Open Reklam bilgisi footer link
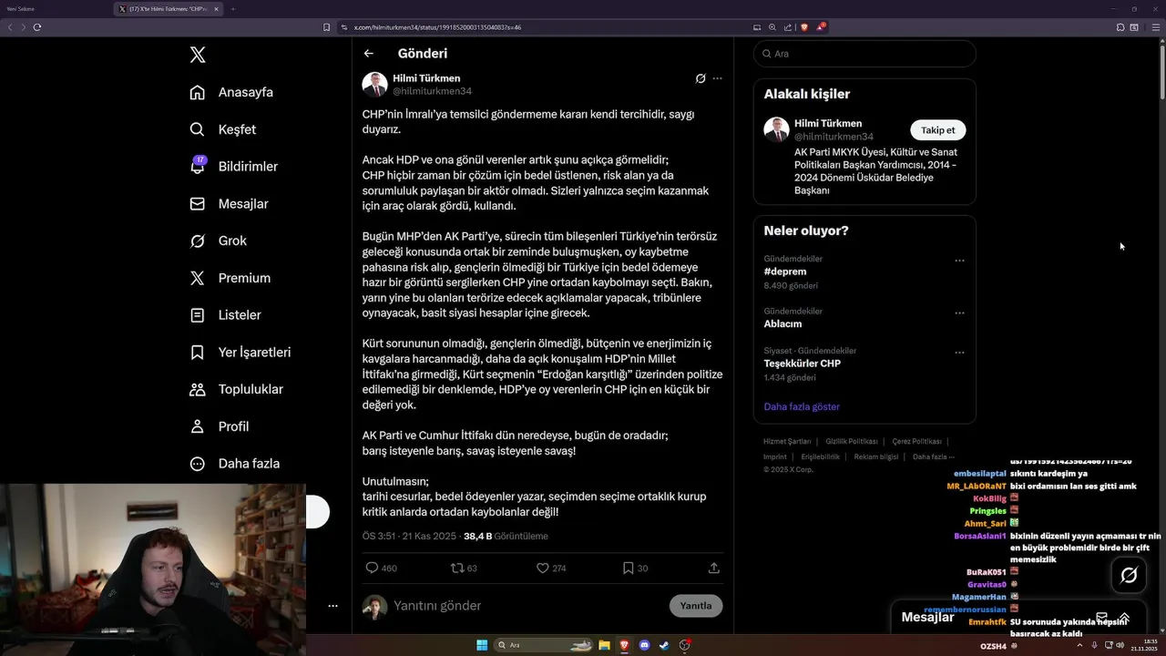Viewport: 1166px width, 656px height. tap(875, 456)
